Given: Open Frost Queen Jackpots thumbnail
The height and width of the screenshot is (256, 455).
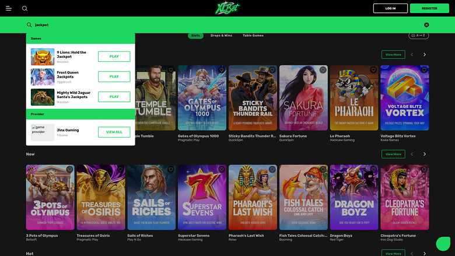Looking at the screenshot, I should tap(43, 77).
